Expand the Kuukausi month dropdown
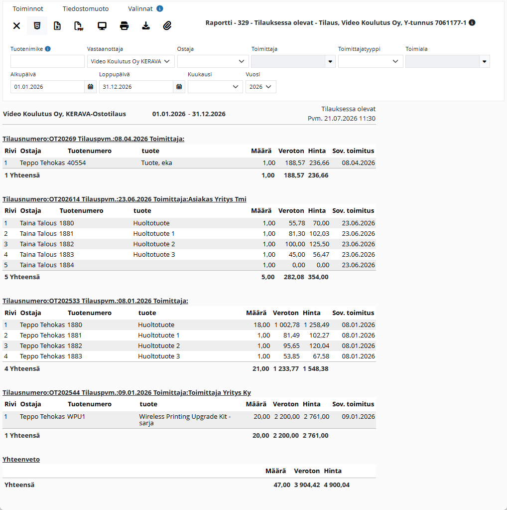Viewport: 507px width, 510px height. coord(215,87)
